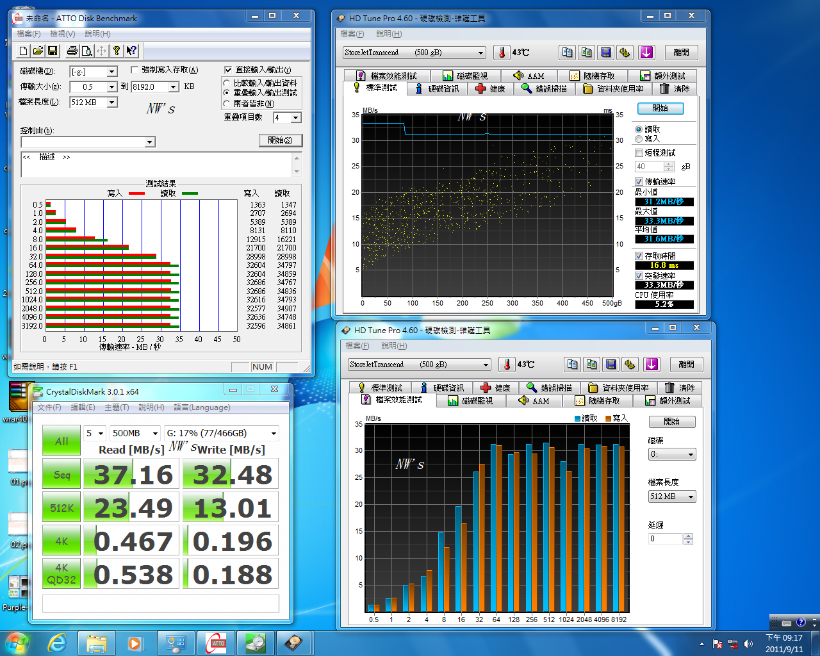Image resolution: width=820 pixels, height=656 pixels.
Task: Click the 開始(S) button in ATTO
Action: coord(281,140)
